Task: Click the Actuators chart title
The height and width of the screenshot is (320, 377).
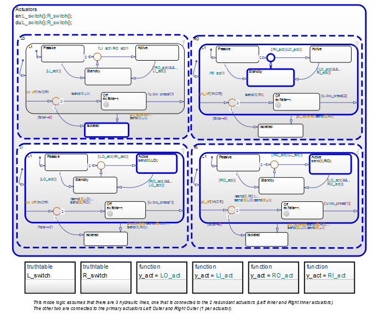Action: point(26,9)
